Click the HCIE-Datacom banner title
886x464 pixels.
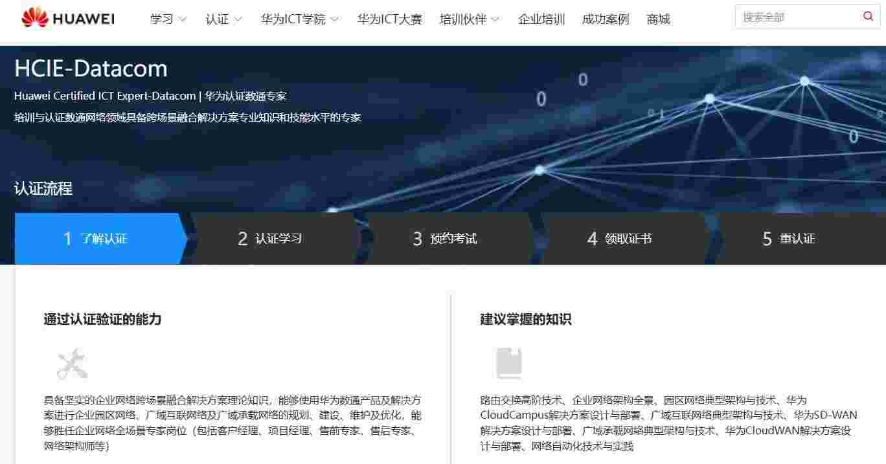point(91,69)
